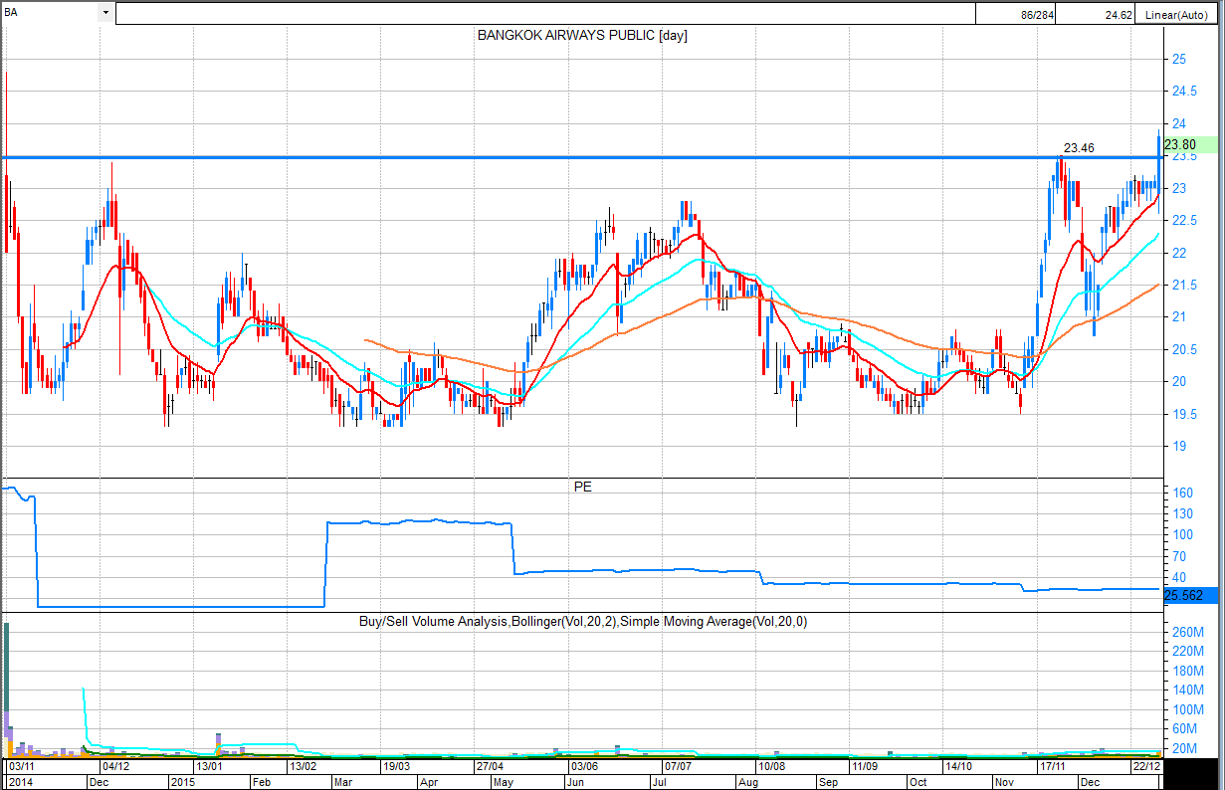The height and width of the screenshot is (790, 1225).
Task: Click the 27/04 date on time axis
Action: [492, 767]
